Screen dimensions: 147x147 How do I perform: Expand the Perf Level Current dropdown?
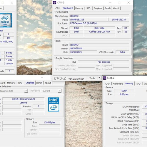click(x=59, y=91)
